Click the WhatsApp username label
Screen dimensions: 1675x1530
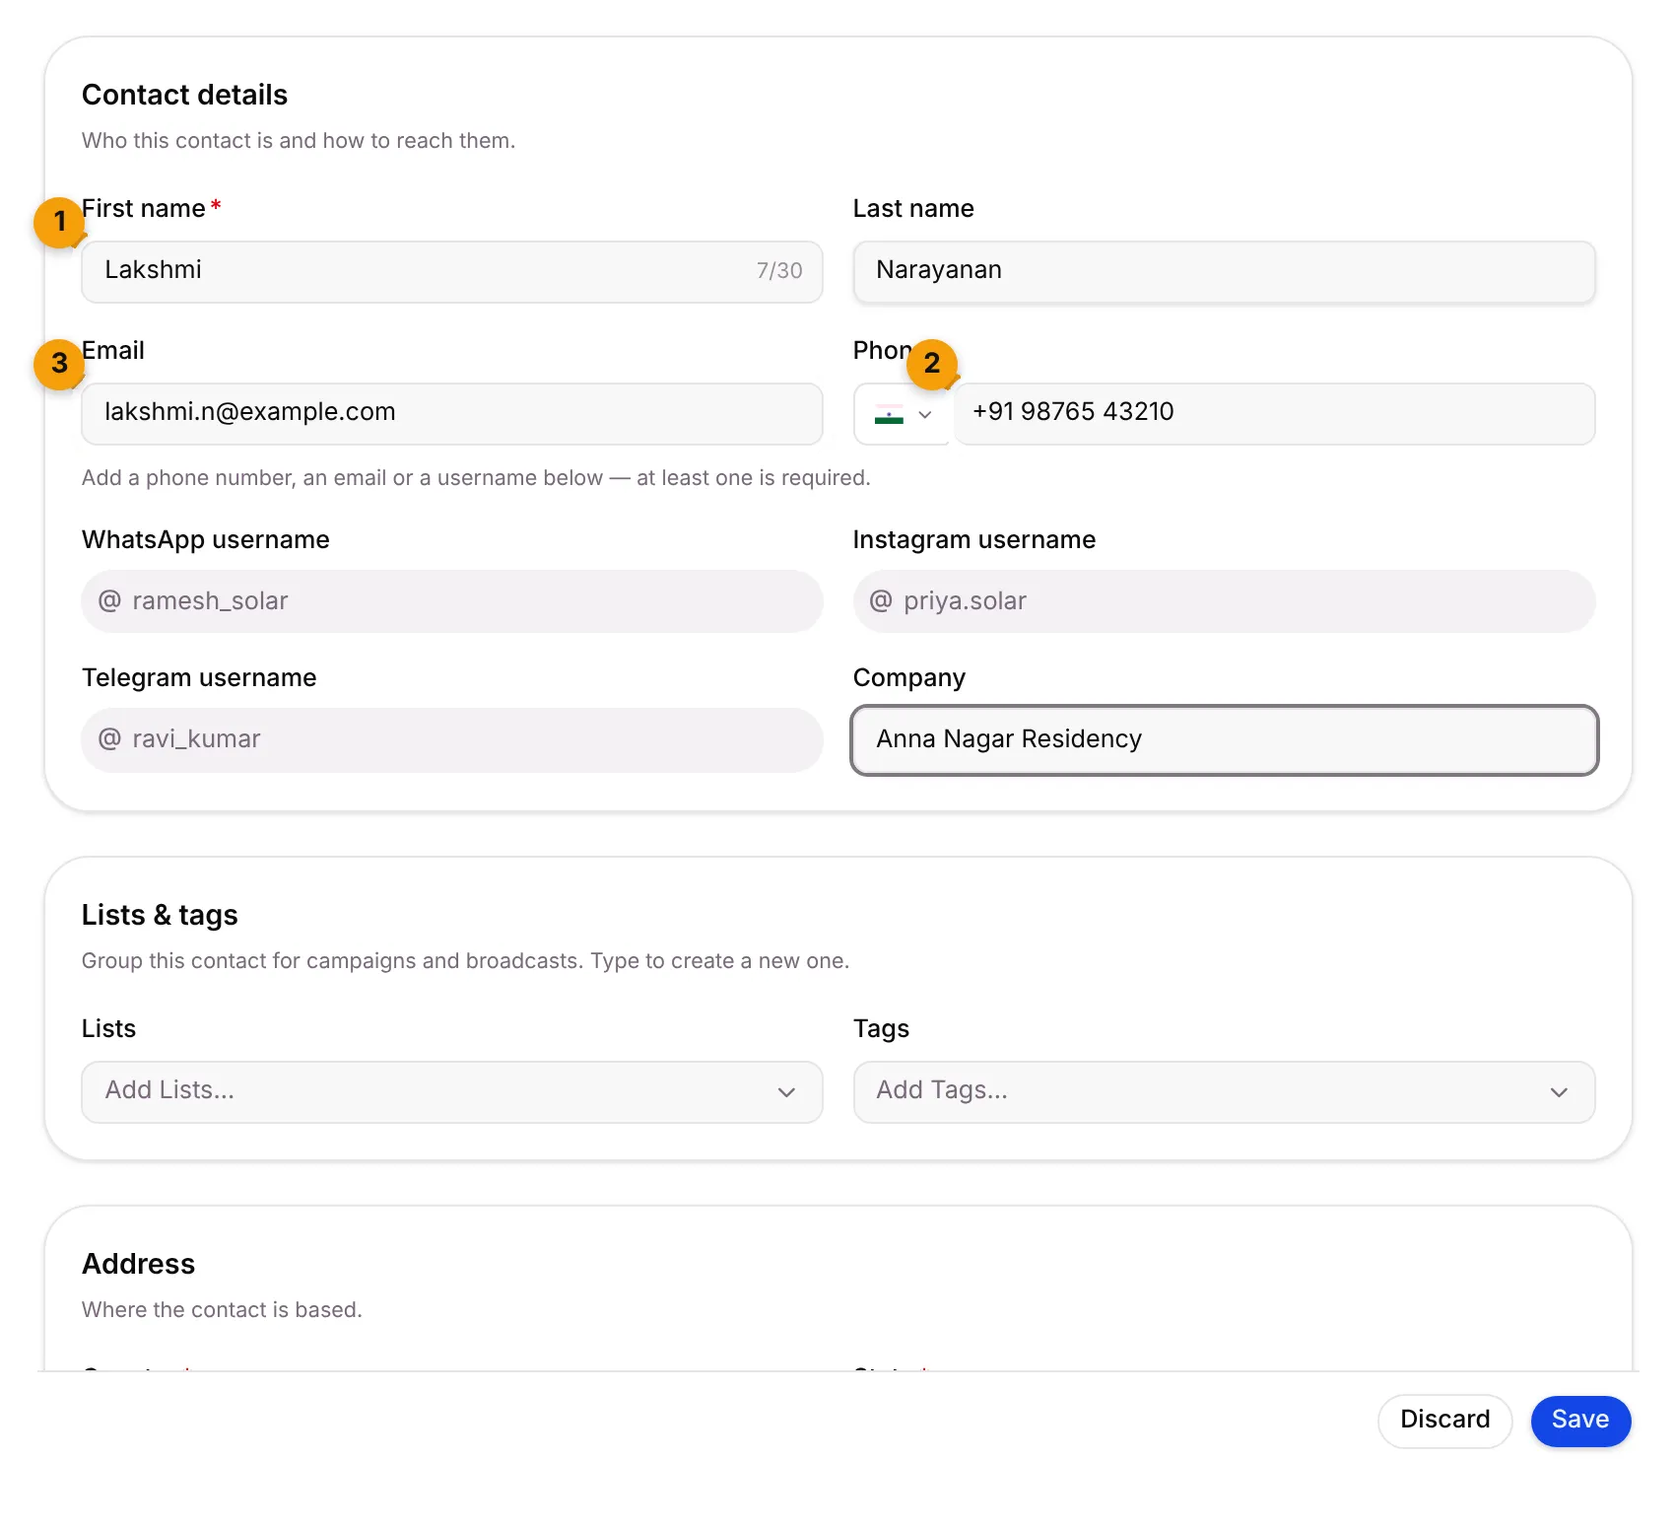(x=205, y=540)
